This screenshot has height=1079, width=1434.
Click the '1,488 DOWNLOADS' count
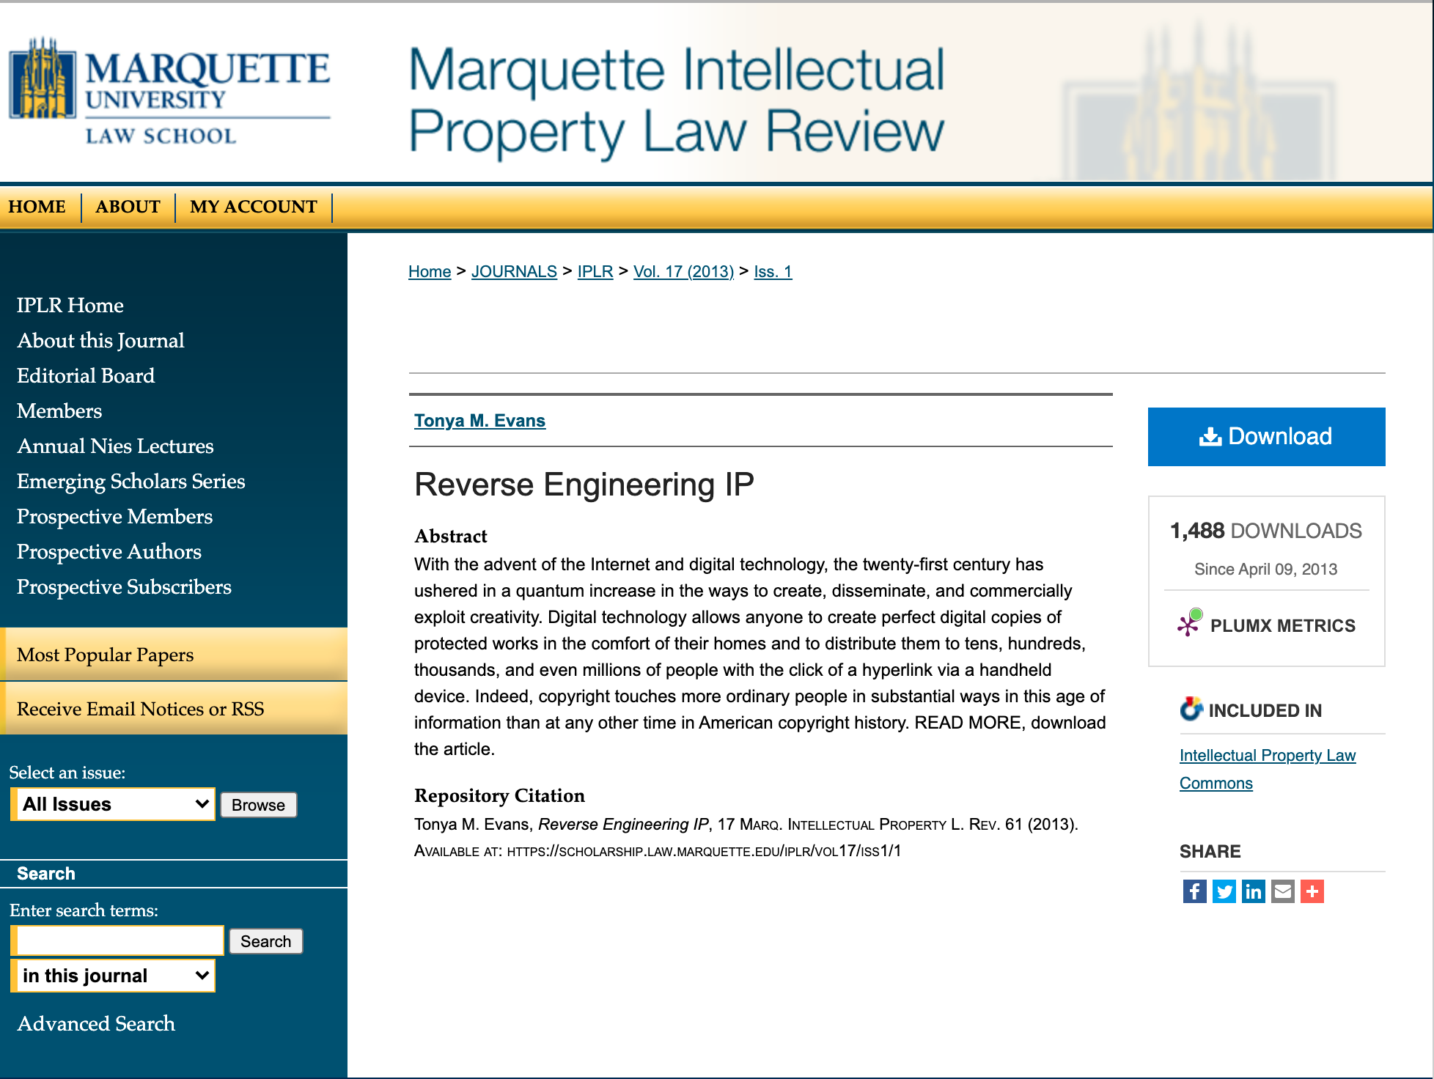tap(1266, 531)
